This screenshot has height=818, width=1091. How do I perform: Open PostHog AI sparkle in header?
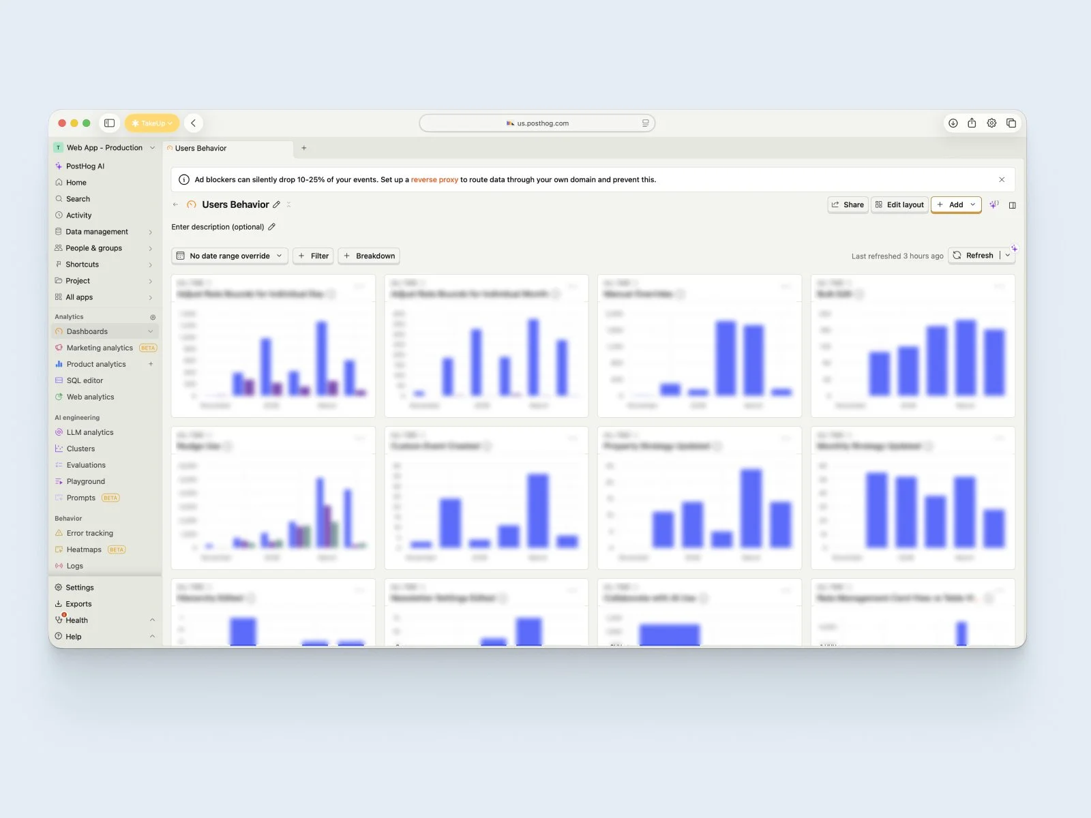click(x=994, y=204)
